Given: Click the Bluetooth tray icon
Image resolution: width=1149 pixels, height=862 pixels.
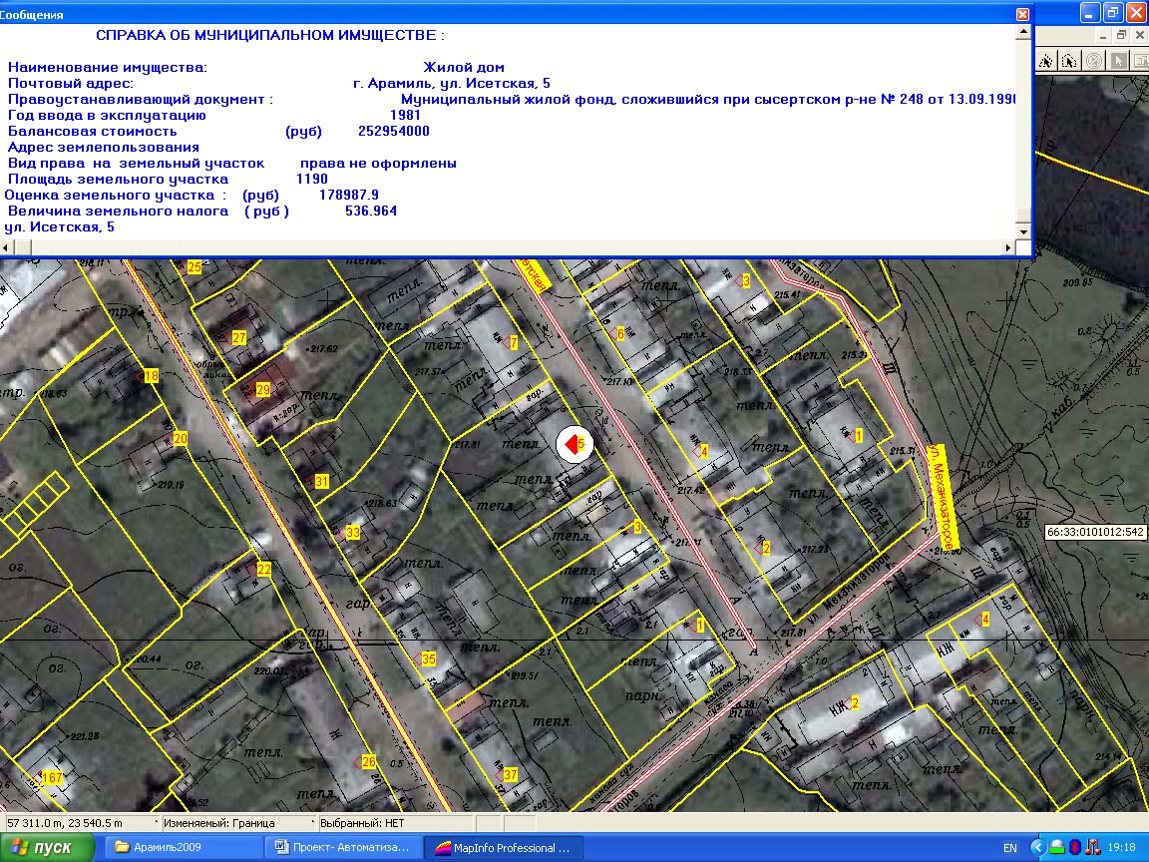Looking at the screenshot, I should tap(1075, 847).
